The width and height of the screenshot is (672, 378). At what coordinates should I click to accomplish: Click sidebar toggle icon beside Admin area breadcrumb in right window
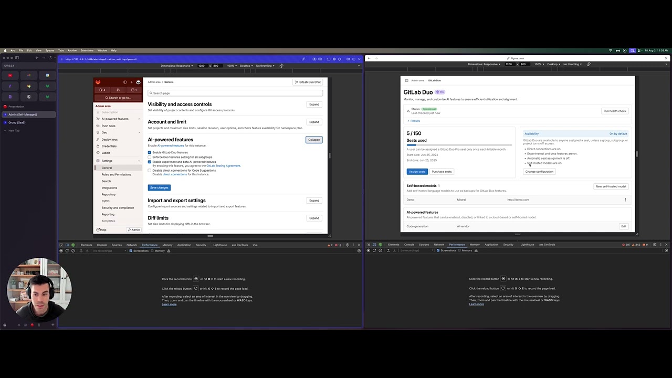point(407,80)
